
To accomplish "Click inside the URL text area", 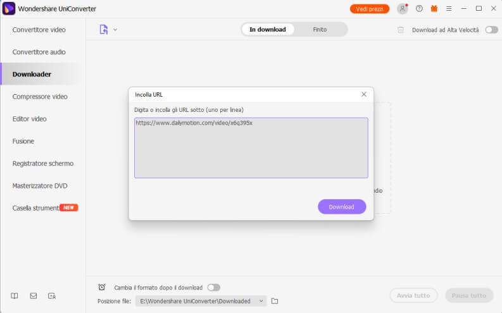I will tap(251, 148).
